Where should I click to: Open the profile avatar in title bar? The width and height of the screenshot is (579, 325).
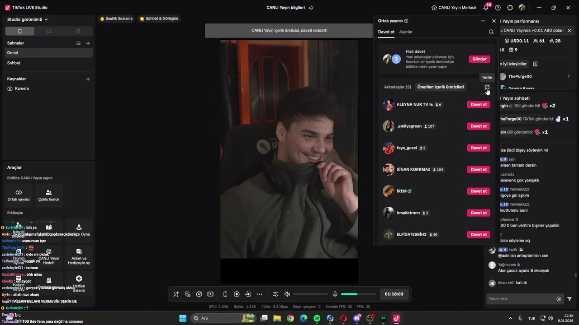pos(522,8)
